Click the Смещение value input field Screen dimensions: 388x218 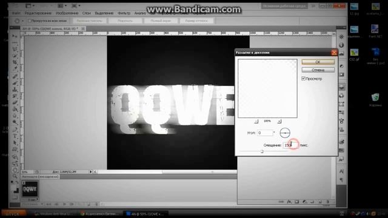pyautogui.click(x=290, y=145)
